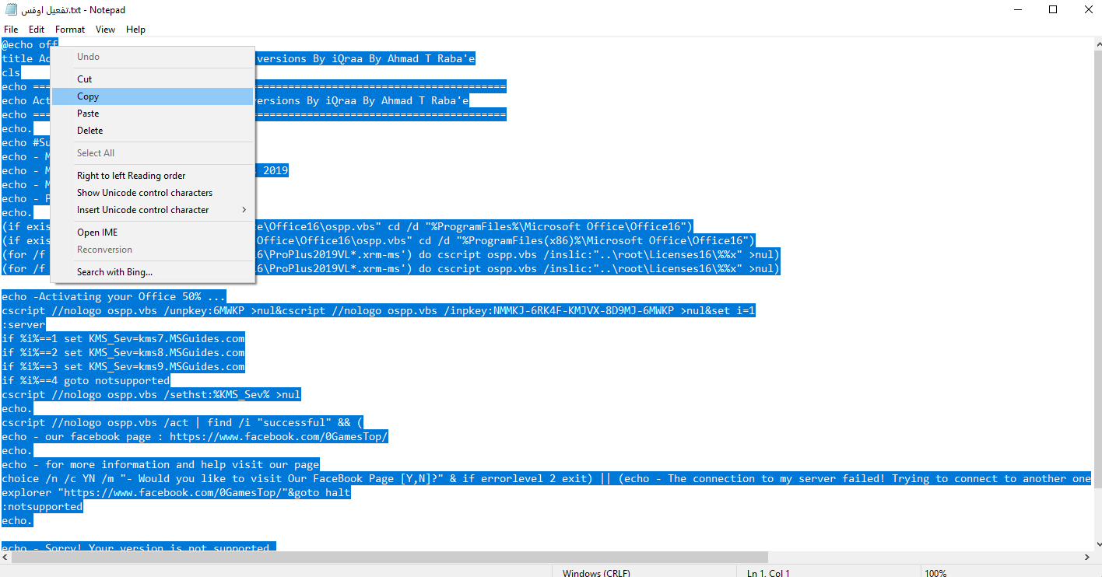The width and height of the screenshot is (1102, 577).
Task: Click the horizontal scrollbar thumb
Action: tap(391, 558)
